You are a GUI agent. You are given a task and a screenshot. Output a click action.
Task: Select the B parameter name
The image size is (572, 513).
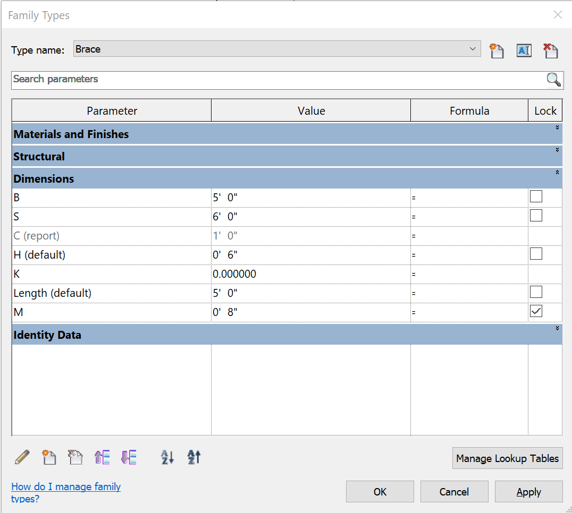click(112, 198)
